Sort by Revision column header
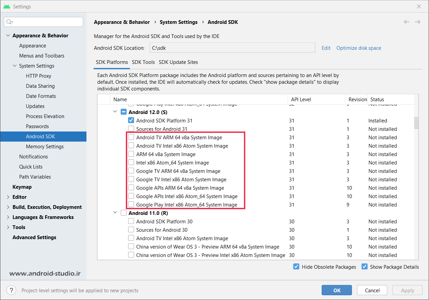This screenshot has height=300, width=429. coord(356,100)
